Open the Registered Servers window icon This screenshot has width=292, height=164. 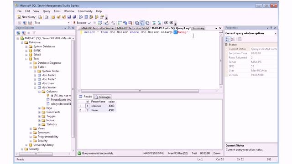coord(81,17)
